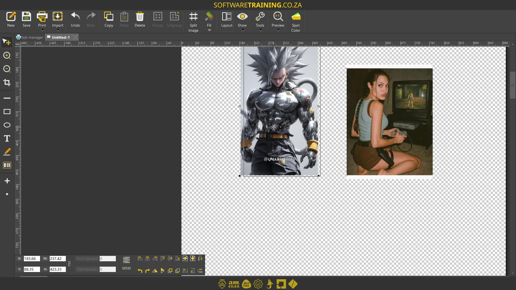
Task: Open the Fill dropdown arrow
Action: click(x=209, y=30)
